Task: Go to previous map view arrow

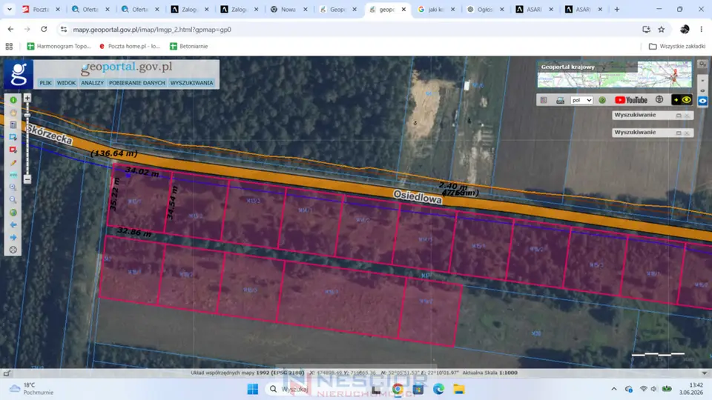Action: (x=13, y=225)
